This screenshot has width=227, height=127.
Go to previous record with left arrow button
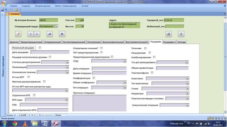point(31,34)
